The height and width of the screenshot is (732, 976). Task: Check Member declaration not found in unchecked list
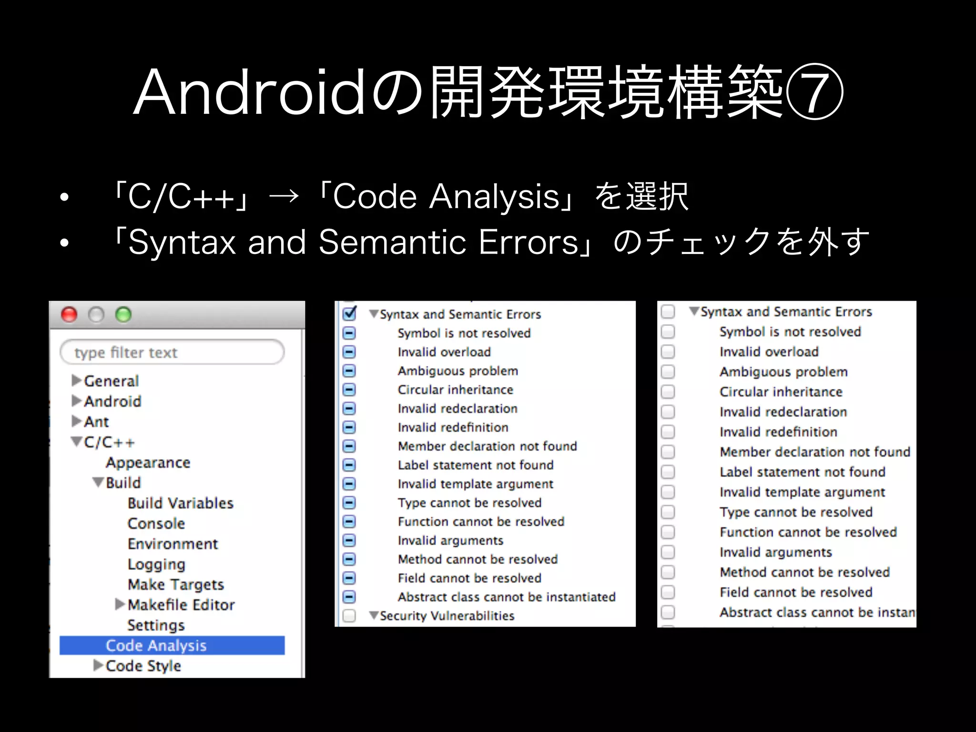pos(668,452)
